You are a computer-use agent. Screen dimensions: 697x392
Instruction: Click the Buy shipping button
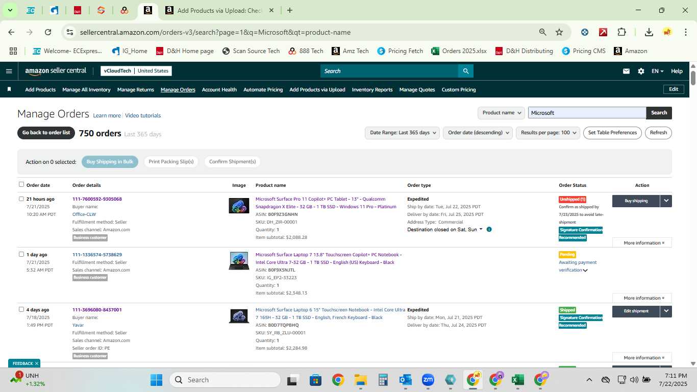click(636, 201)
